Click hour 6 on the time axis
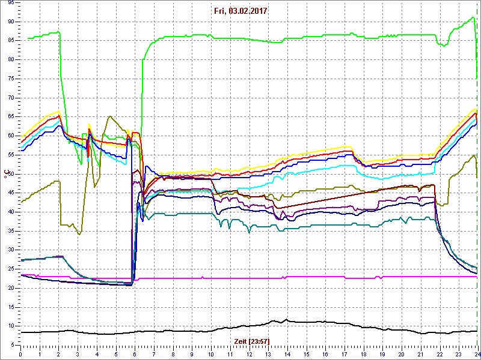481x360 pixels. pyautogui.click(x=135, y=353)
